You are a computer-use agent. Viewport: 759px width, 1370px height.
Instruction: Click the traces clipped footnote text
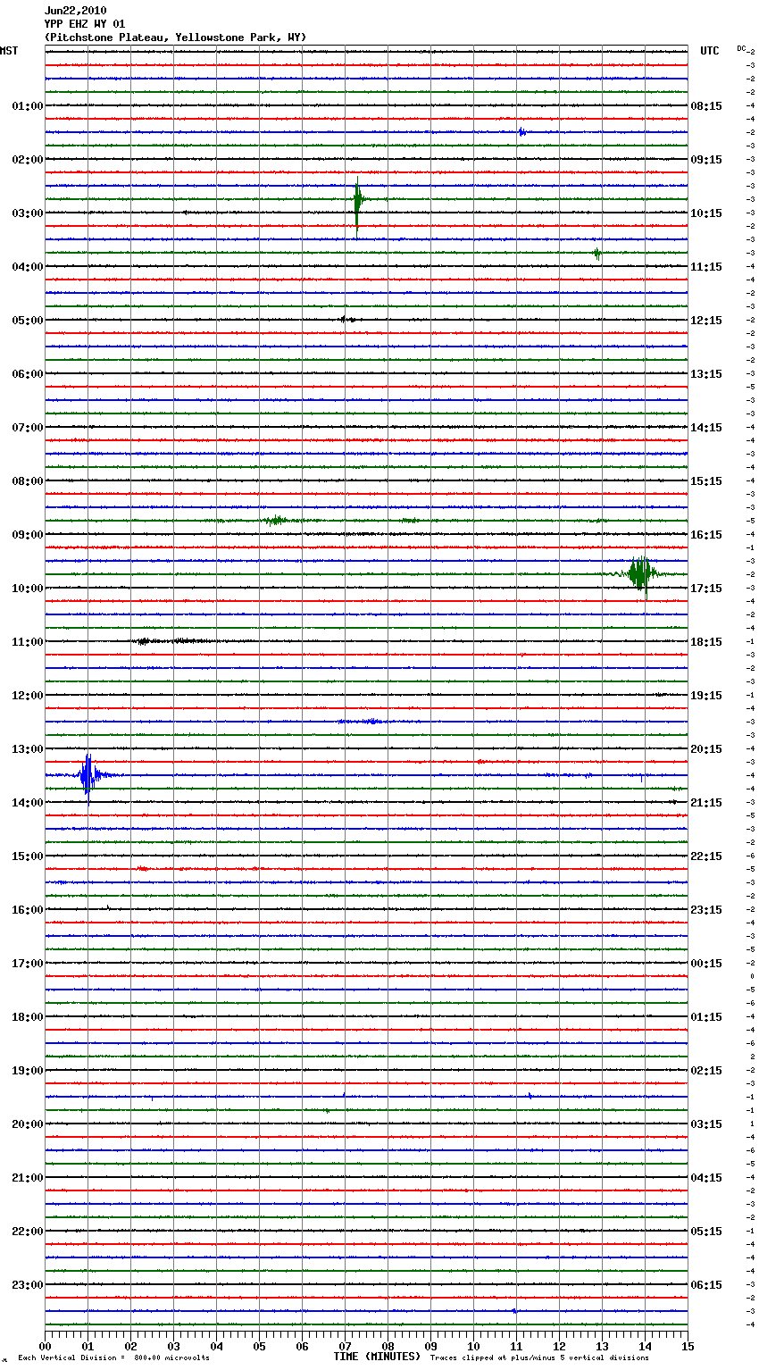pos(539,1357)
